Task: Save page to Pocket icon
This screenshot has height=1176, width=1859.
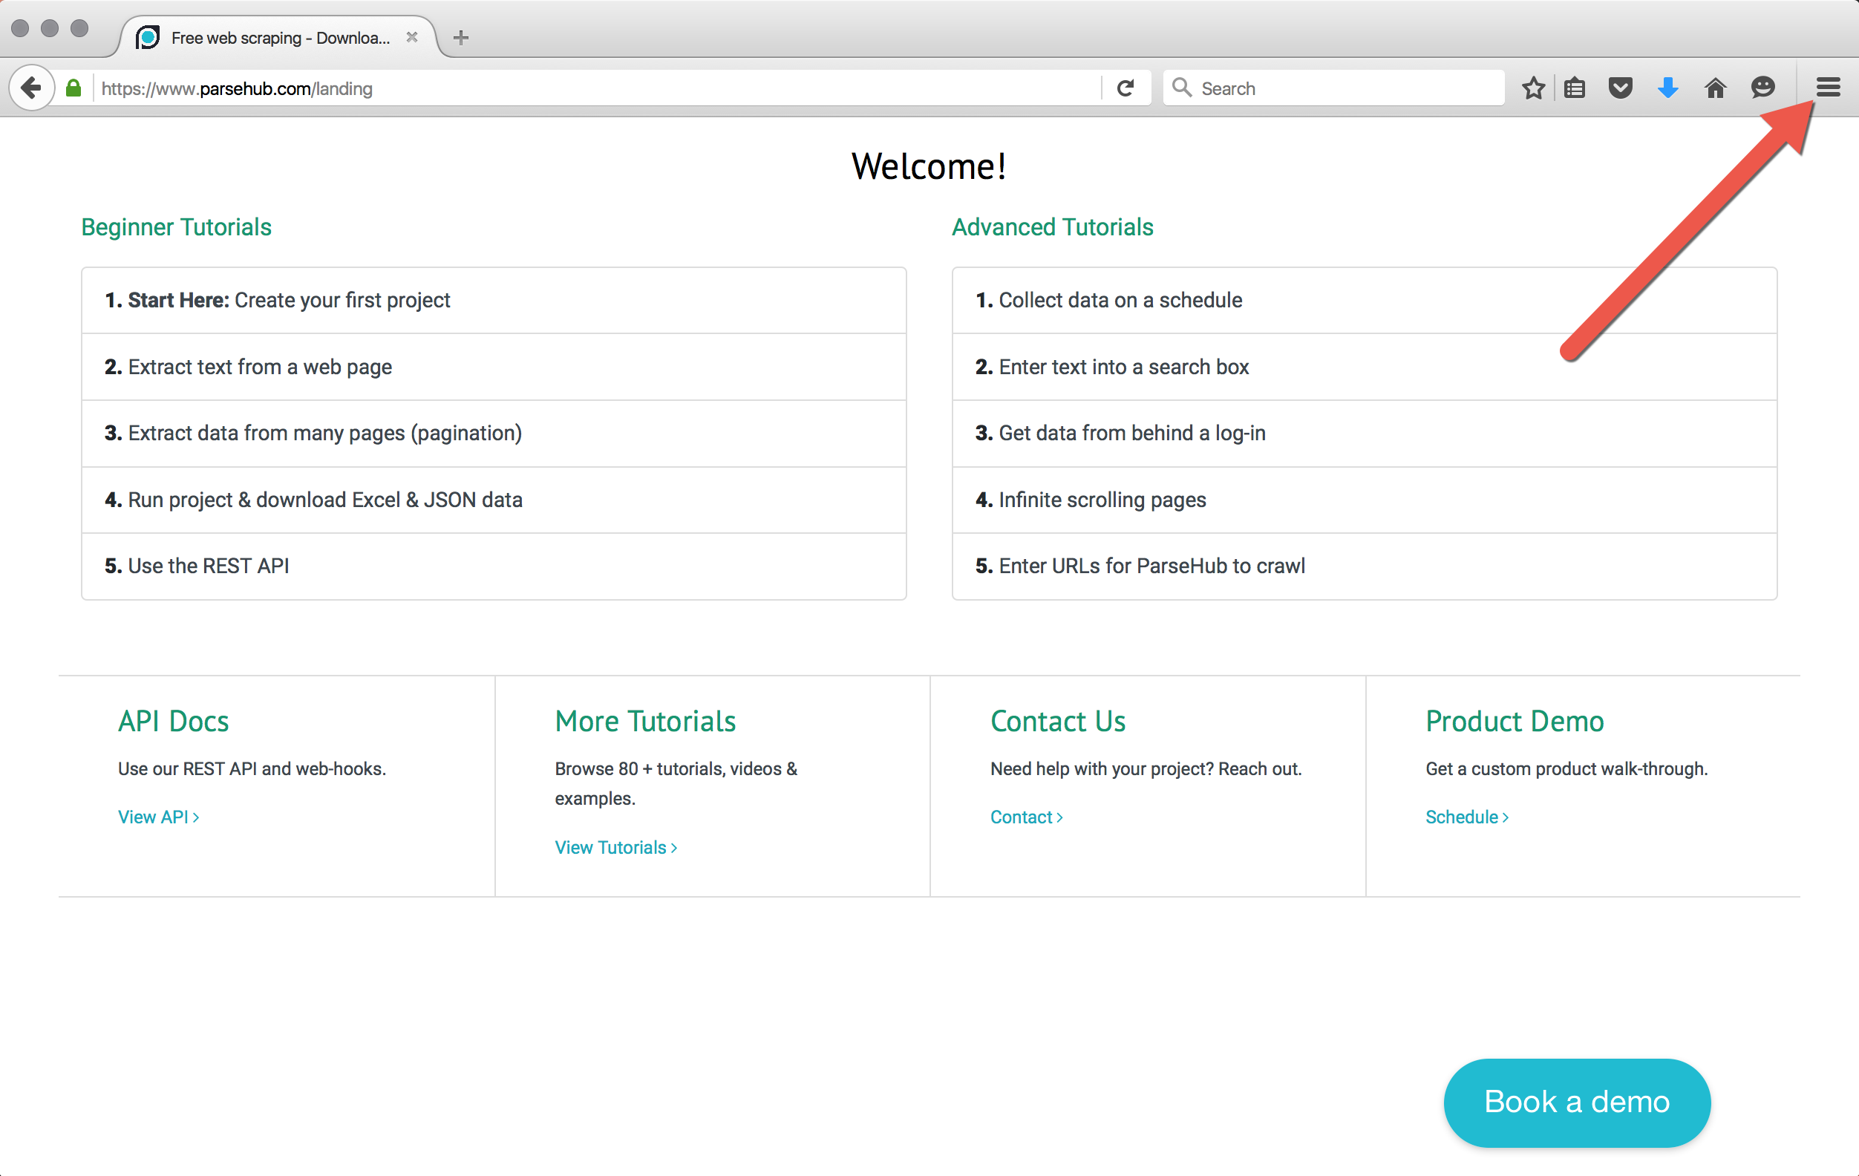Action: pyautogui.click(x=1621, y=88)
